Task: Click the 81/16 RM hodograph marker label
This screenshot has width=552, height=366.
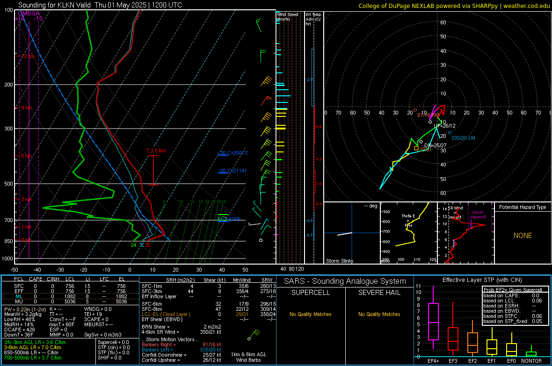Action: (428, 115)
